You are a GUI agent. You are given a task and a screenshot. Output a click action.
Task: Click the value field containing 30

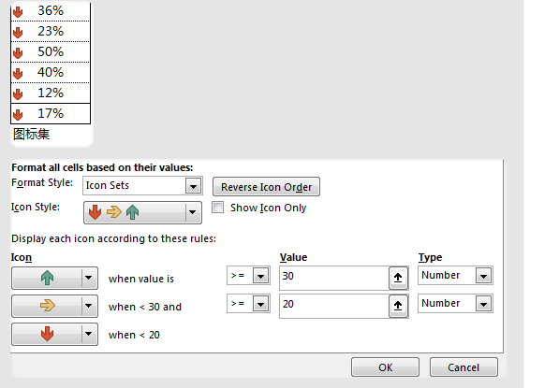tap(334, 278)
